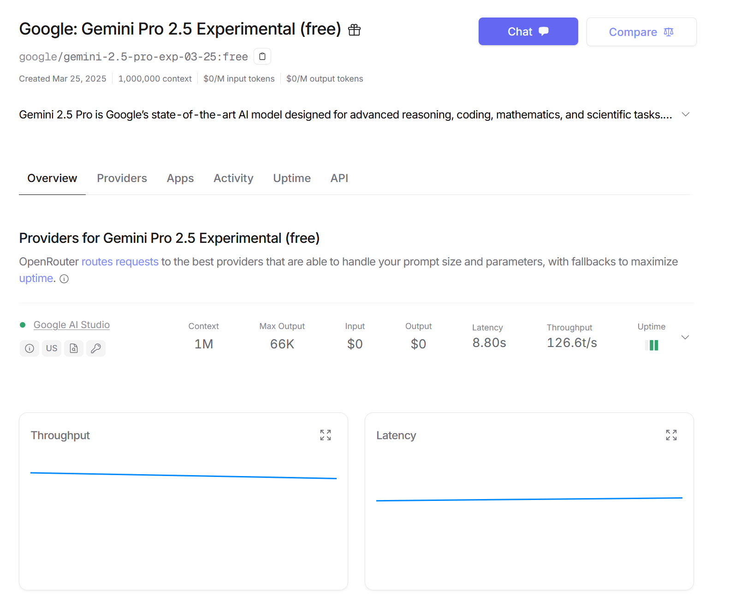The image size is (729, 594).
Task: Follow the uptime link
Action: tap(36, 278)
